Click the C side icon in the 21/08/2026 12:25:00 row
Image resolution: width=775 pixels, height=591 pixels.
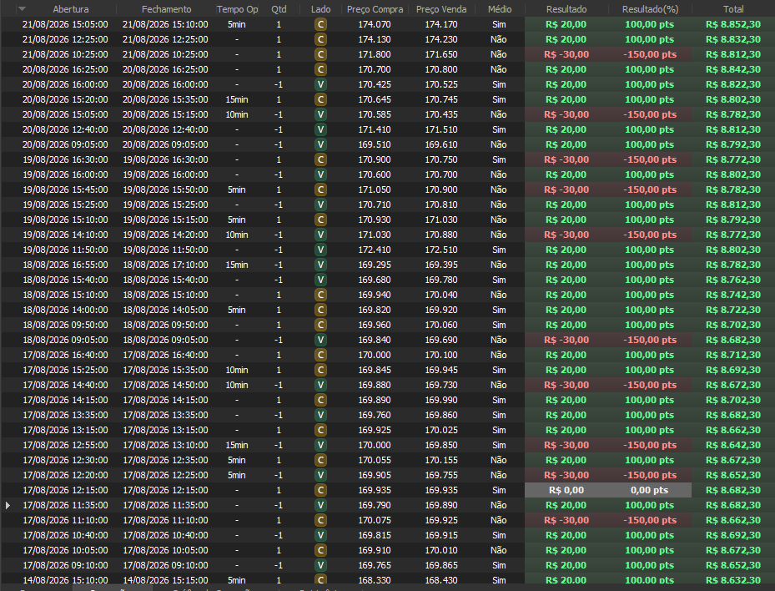(320, 39)
